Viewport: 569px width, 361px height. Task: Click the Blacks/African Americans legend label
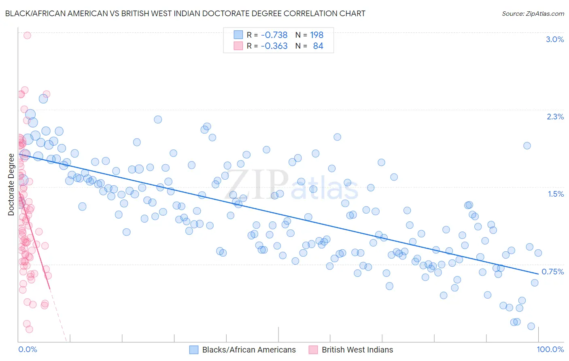point(249,350)
